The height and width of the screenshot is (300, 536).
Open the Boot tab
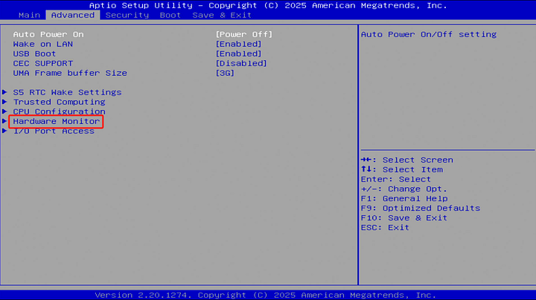(x=170, y=15)
